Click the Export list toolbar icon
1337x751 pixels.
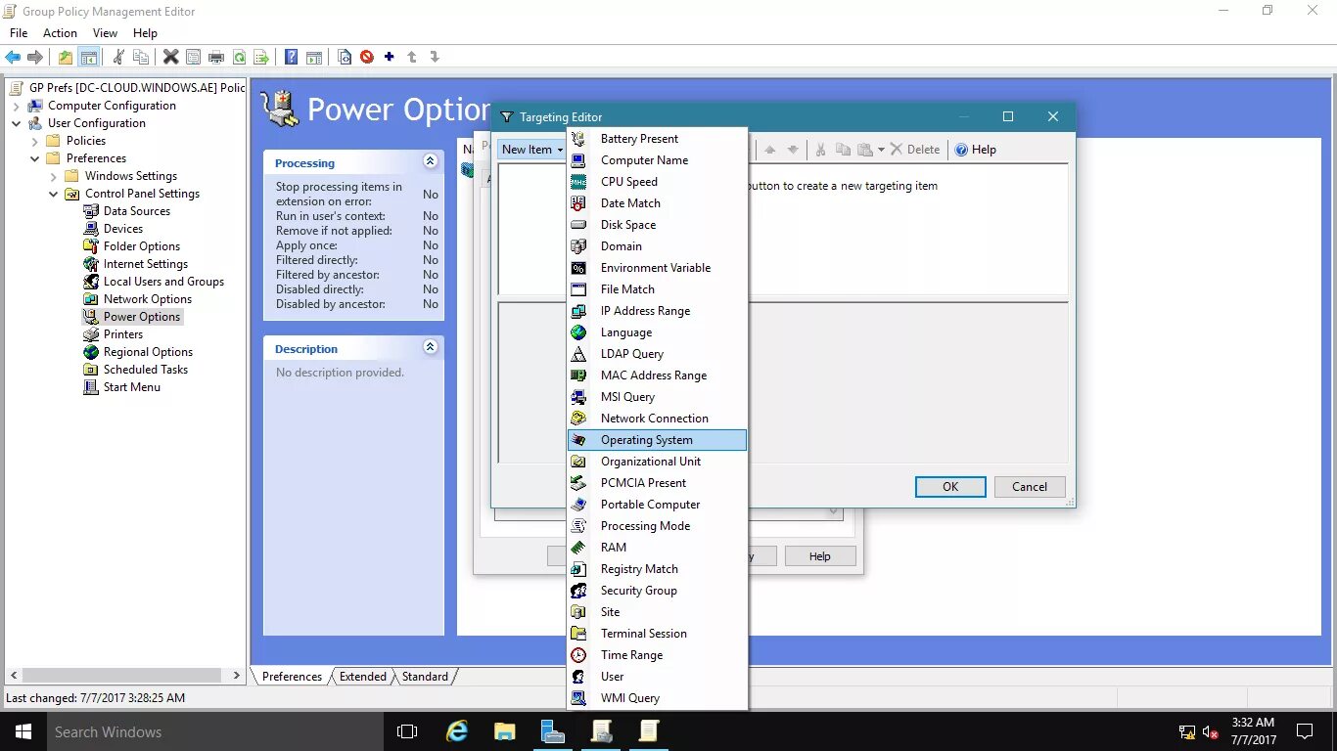[x=261, y=57]
